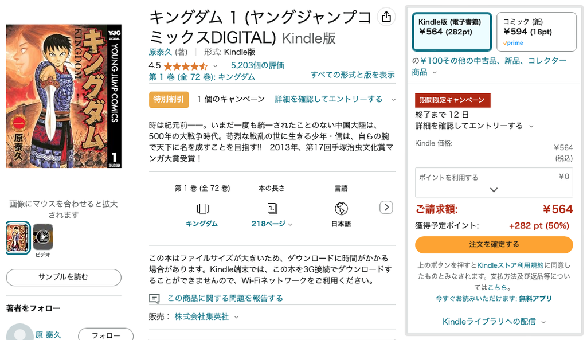Click the series volumes icon above キングダム
This screenshot has height=340, width=587.
202,208
